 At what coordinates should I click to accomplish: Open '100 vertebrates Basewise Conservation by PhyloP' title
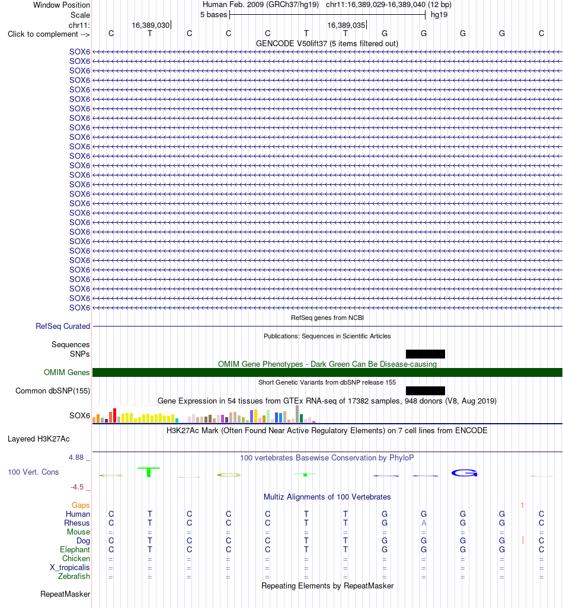click(327, 457)
